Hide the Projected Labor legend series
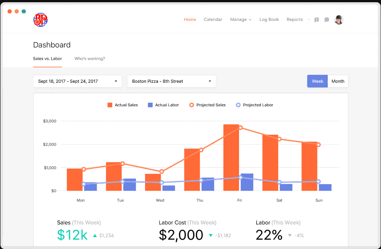The width and height of the screenshot is (381, 249). (x=254, y=105)
